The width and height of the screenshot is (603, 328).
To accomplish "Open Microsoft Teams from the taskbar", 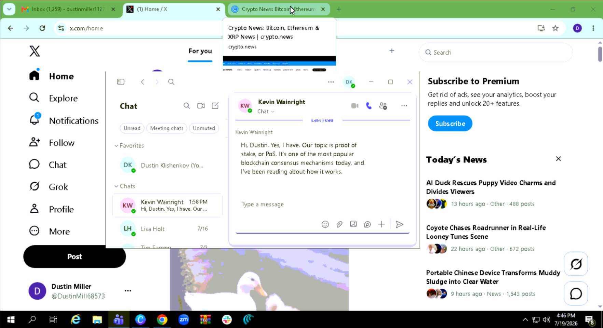I will point(118,319).
